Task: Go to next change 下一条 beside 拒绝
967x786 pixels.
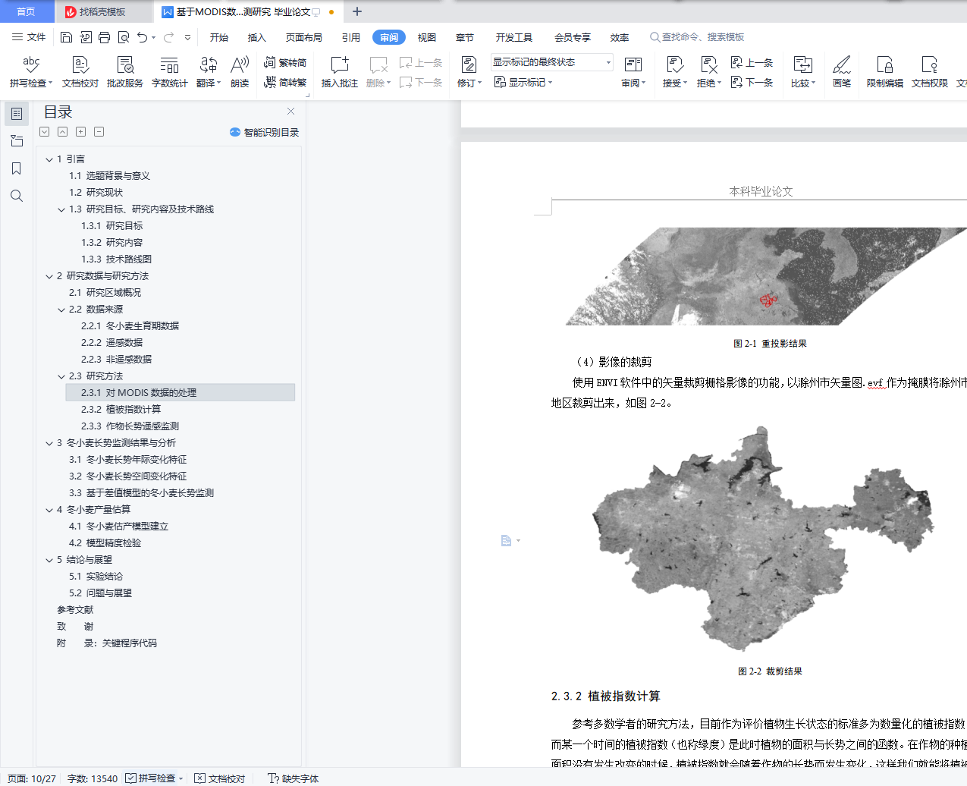Action: [x=752, y=82]
